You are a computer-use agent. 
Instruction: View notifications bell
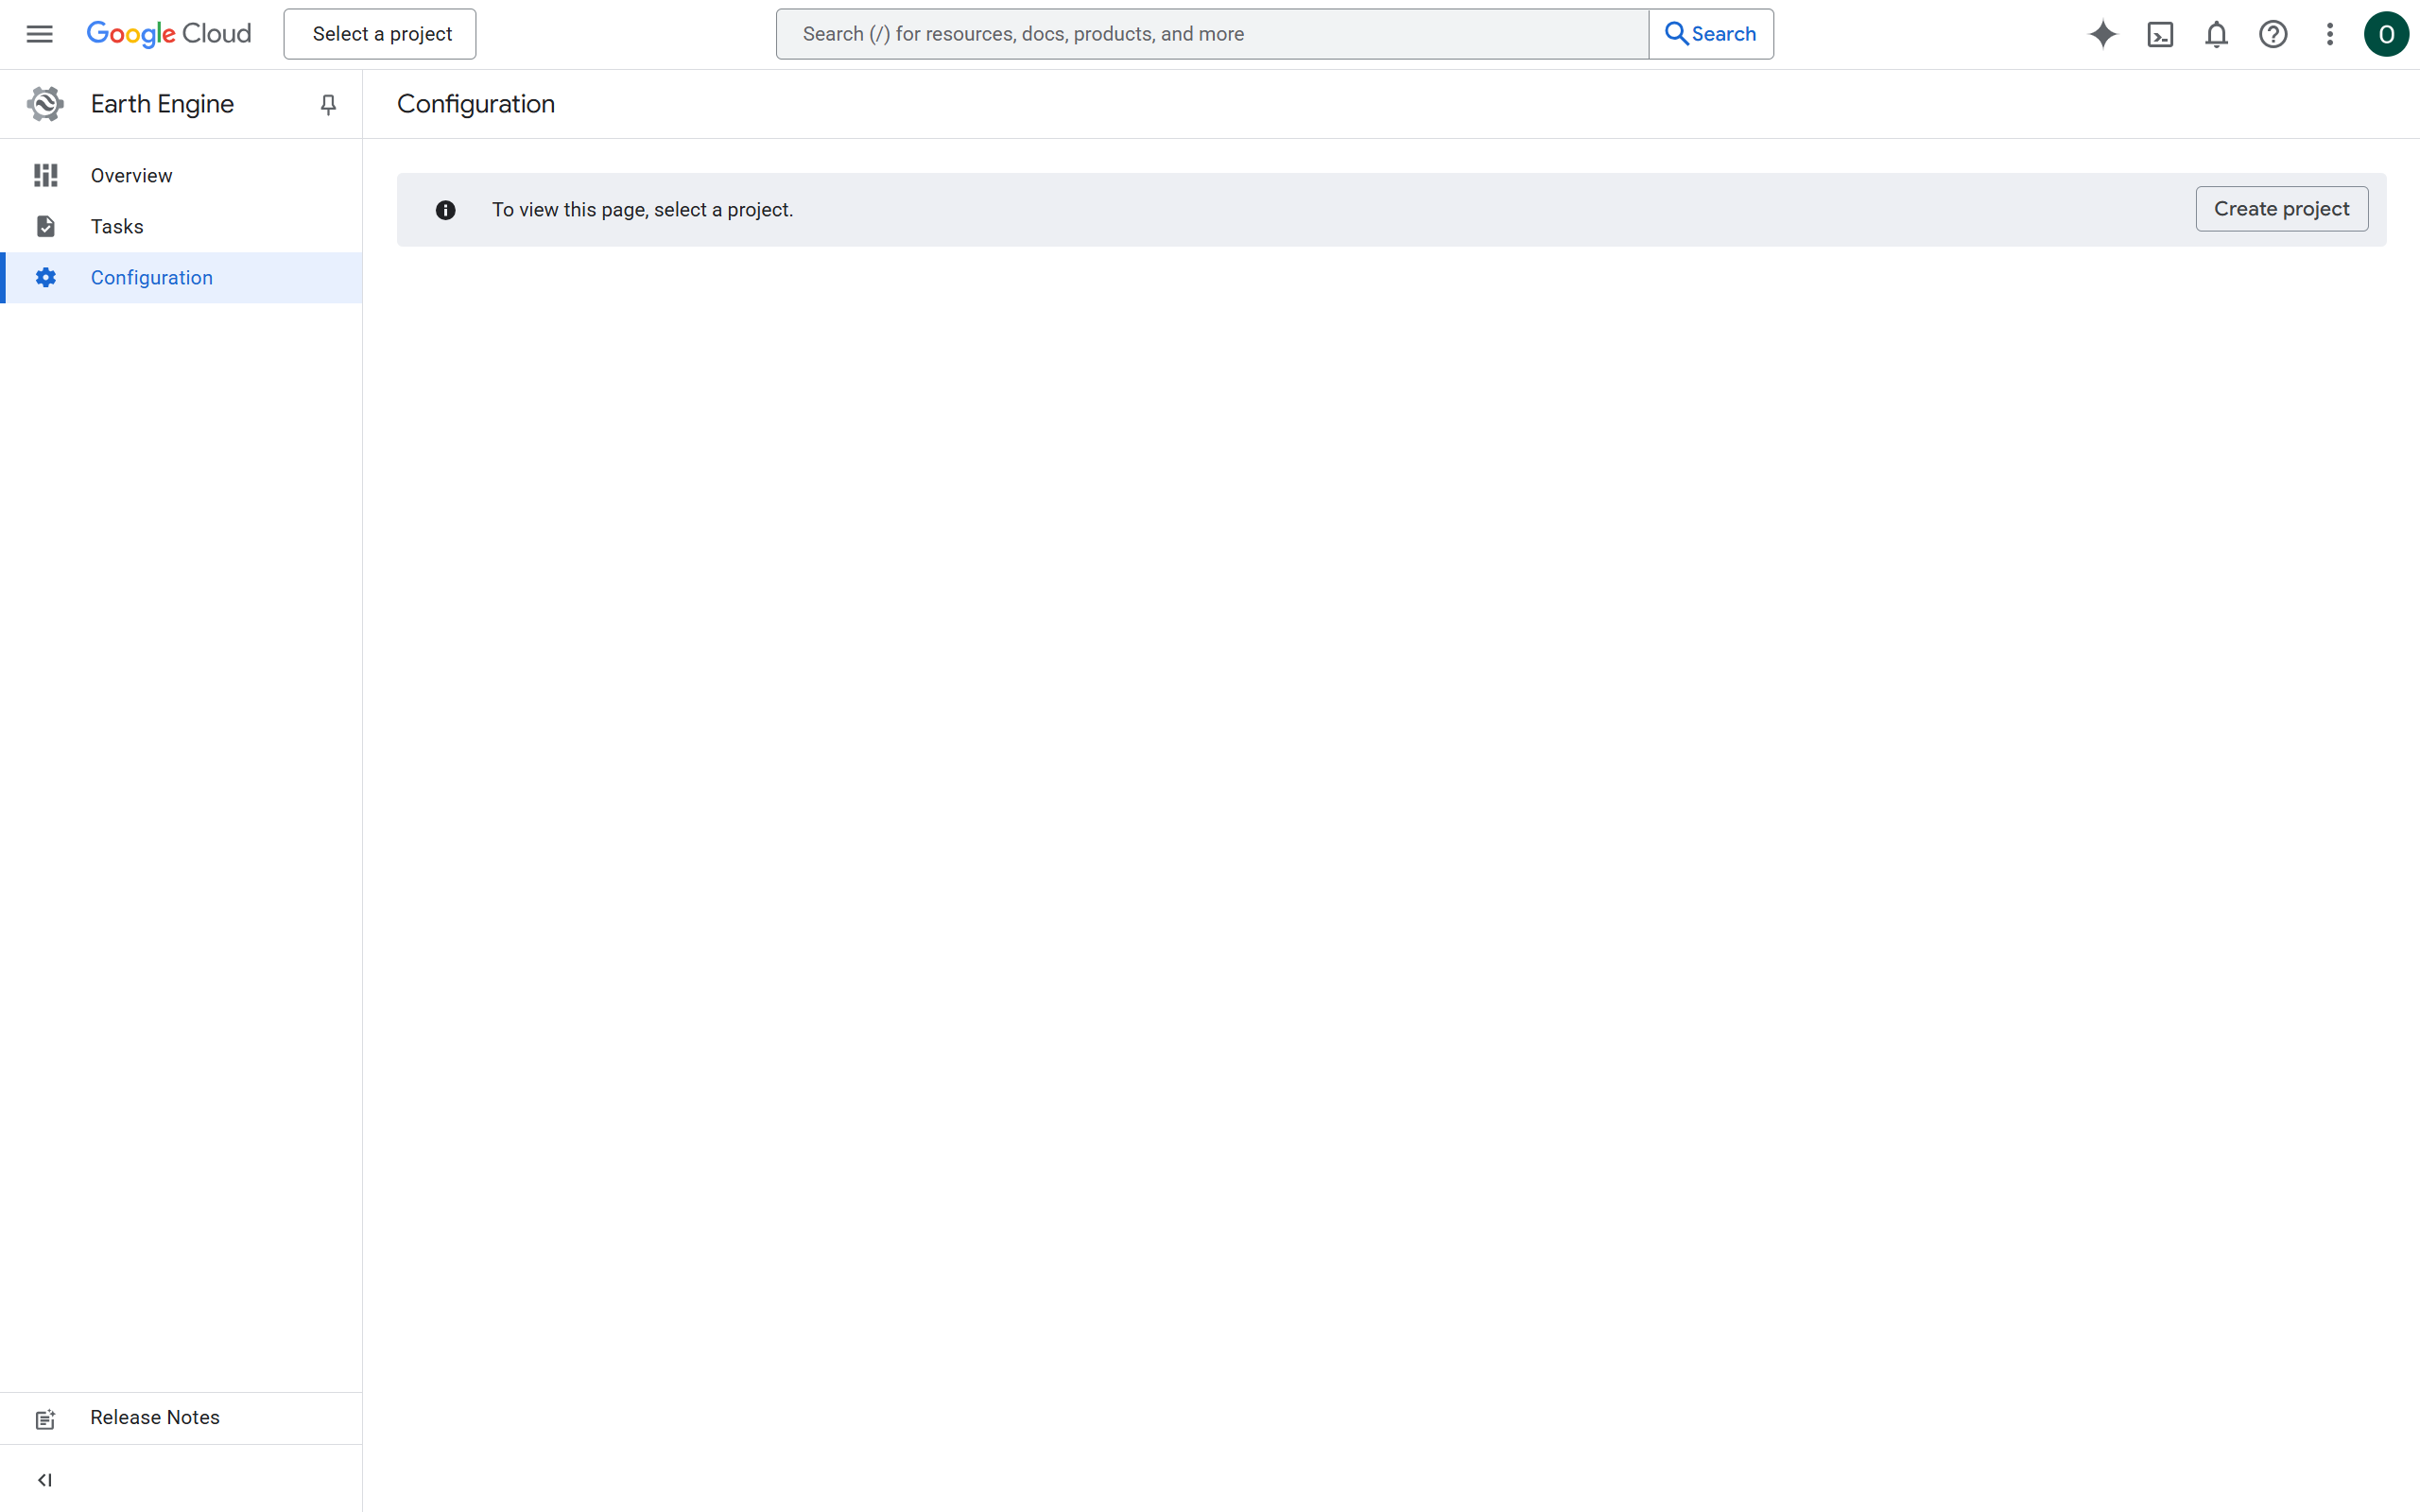(2216, 34)
